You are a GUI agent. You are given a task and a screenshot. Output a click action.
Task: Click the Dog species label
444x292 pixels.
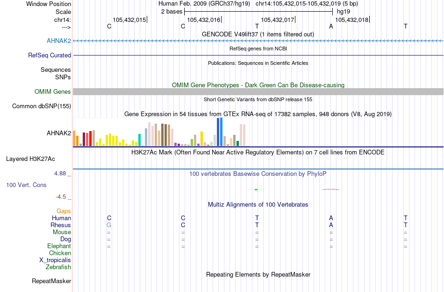(66, 239)
